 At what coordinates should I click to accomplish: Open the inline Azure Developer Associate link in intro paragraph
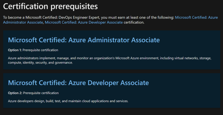[84, 22]
